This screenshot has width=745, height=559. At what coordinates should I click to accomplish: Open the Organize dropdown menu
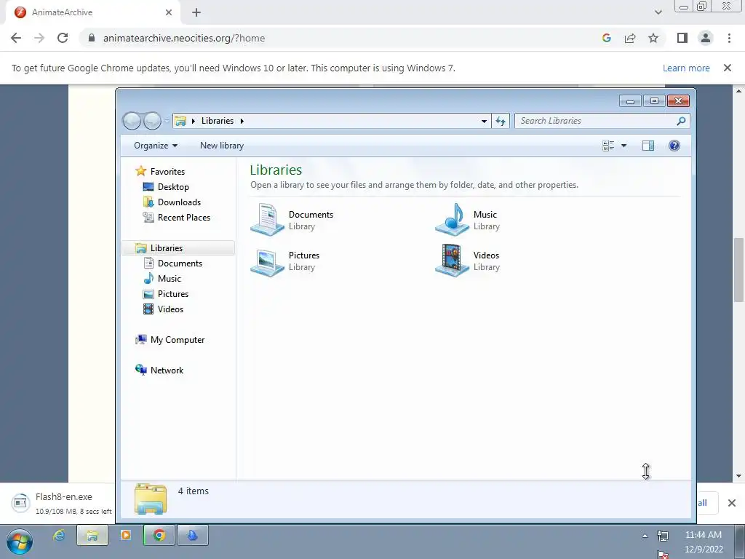pos(156,146)
